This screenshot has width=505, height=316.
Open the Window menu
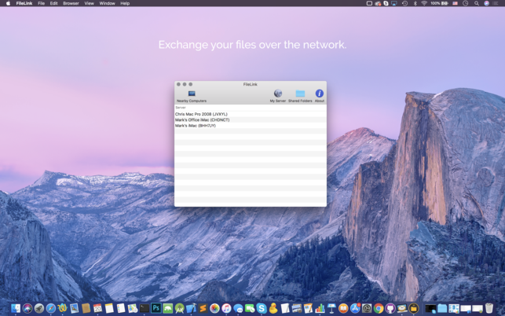(107, 3)
